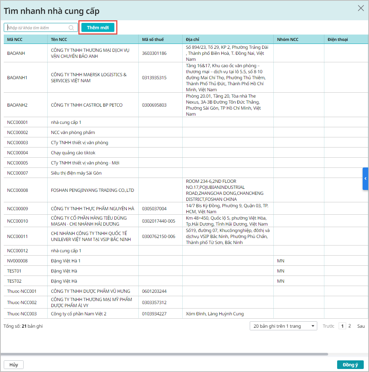
Task: Click the Thêm mới button
Action: pyautogui.click(x=98, y=28)
